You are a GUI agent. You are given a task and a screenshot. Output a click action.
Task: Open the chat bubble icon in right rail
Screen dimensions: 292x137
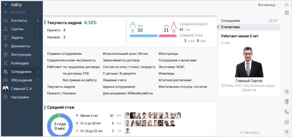coord(286,122)
